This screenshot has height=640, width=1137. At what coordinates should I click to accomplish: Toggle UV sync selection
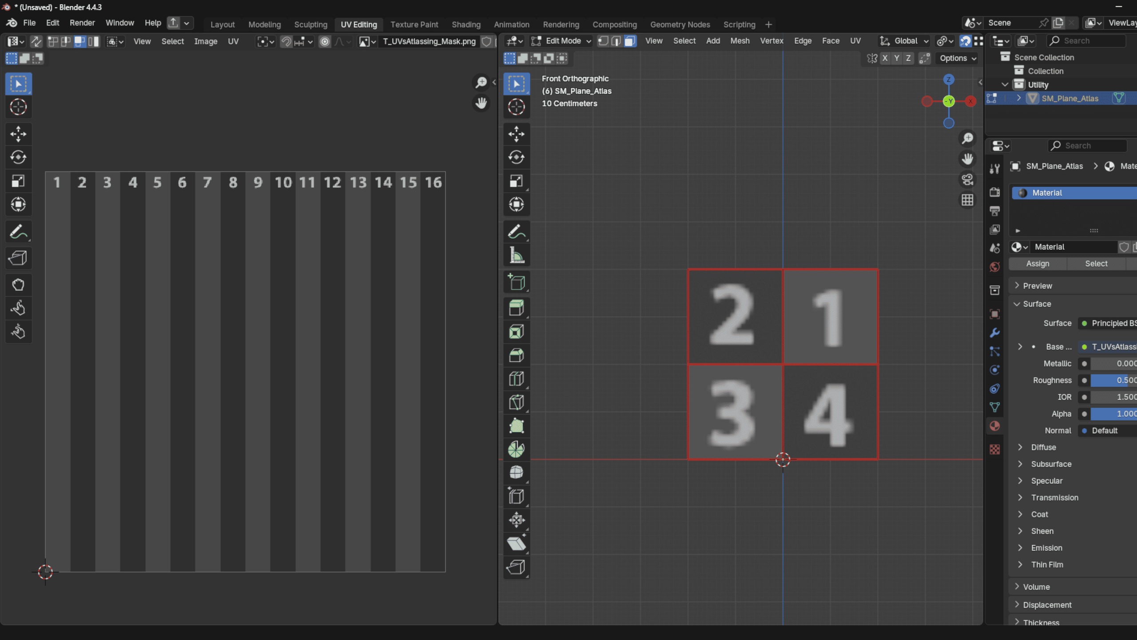(x=36, y=41)
